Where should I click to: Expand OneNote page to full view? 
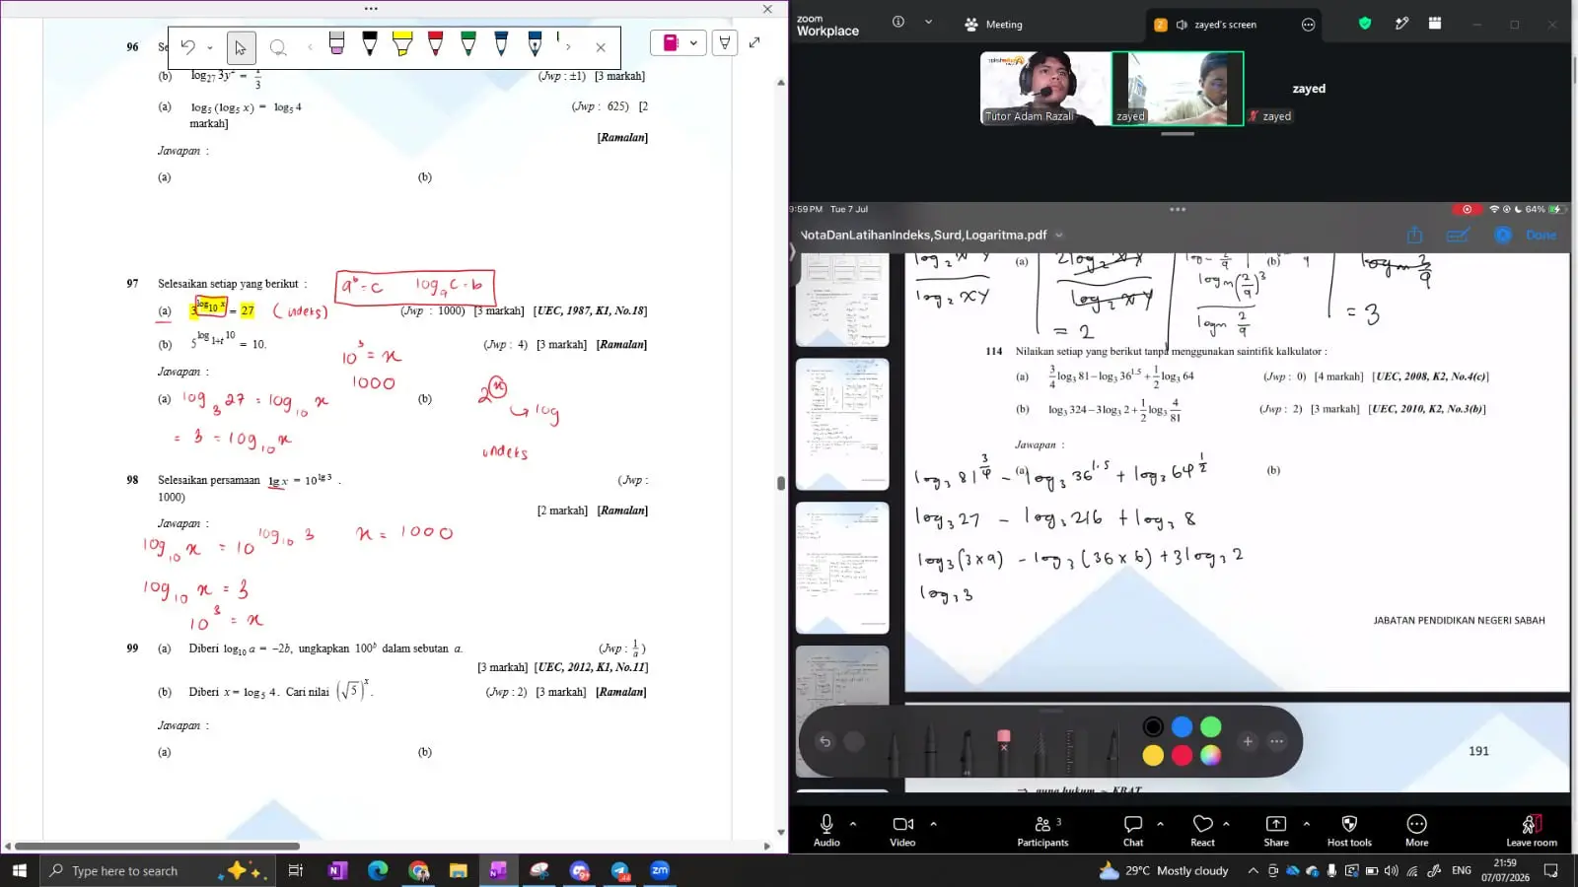pos(754,42)
